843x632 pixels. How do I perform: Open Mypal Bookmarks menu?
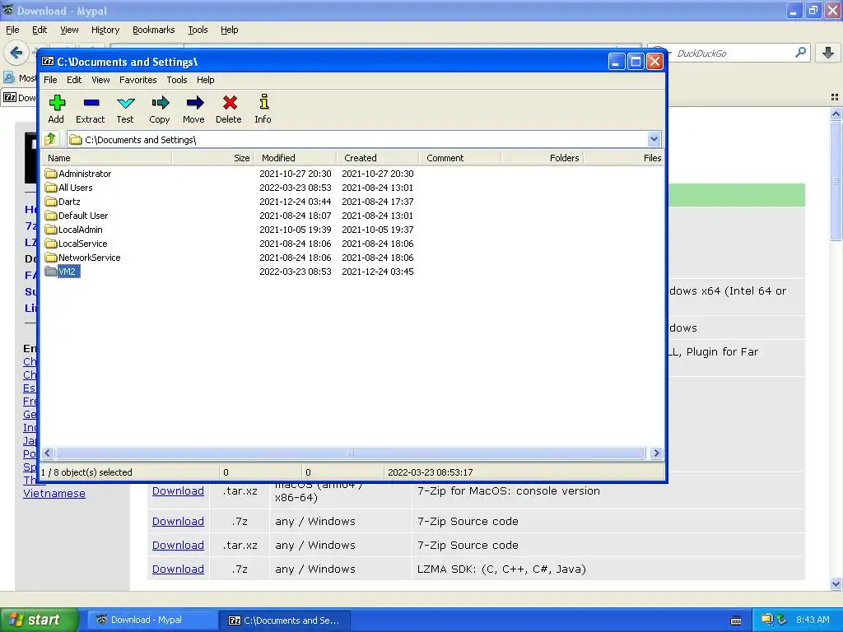[x=154, y=30]
